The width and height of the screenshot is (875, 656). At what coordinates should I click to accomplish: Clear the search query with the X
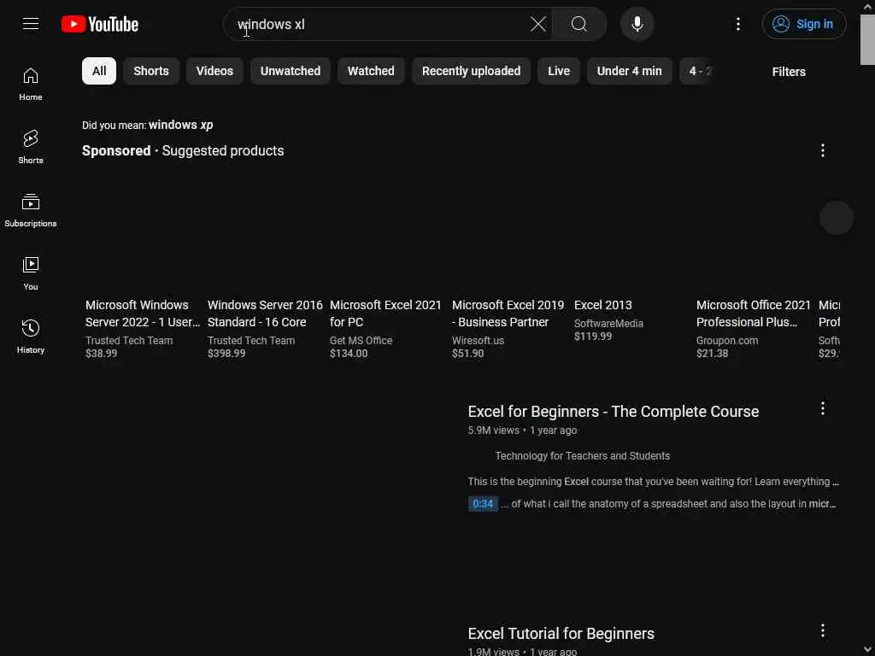click(x=538, y=24)
